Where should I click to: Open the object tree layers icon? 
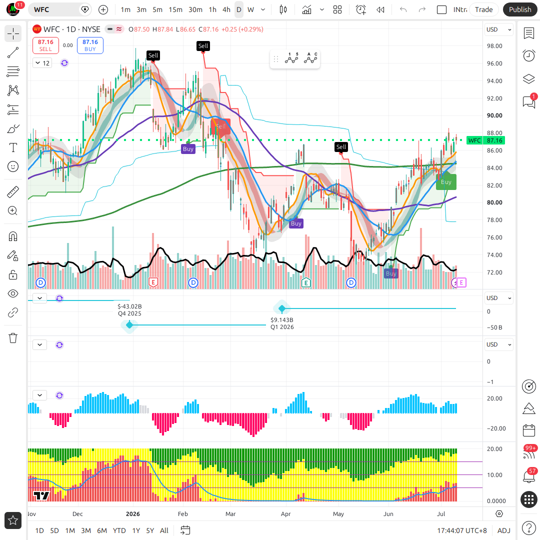click(528, 79)
